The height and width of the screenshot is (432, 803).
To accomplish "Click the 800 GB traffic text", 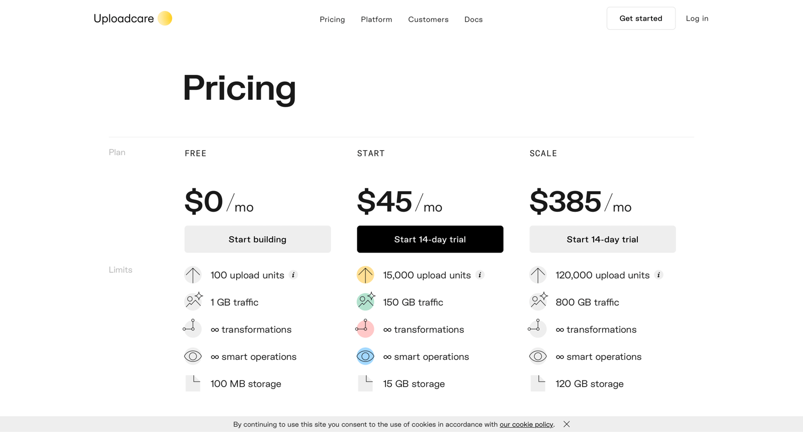I will point(587,302).
